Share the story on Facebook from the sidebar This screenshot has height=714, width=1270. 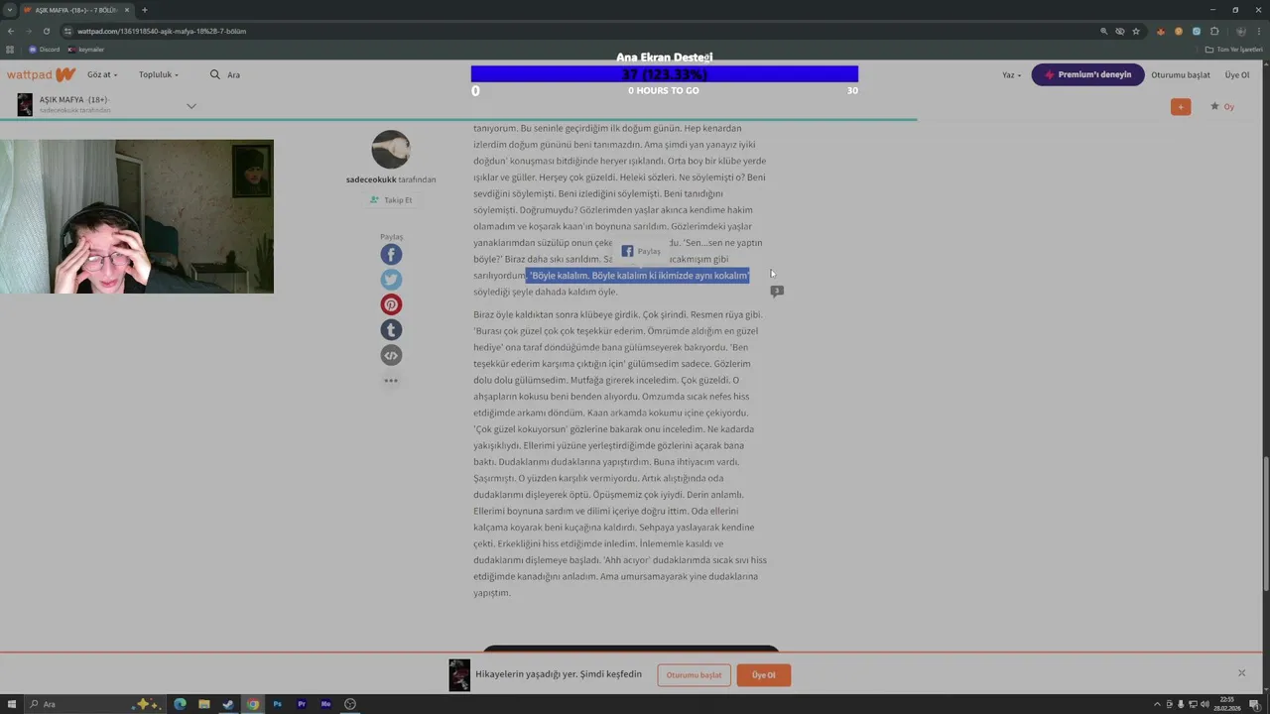(391, 255)
